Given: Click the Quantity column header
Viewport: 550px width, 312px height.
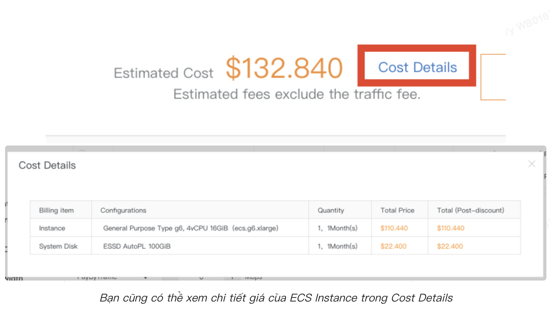Looking at the screenshot, I should [x=330, y=210].
